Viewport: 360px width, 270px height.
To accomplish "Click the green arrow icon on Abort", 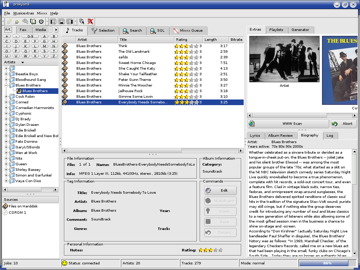I will pos(335,124).
